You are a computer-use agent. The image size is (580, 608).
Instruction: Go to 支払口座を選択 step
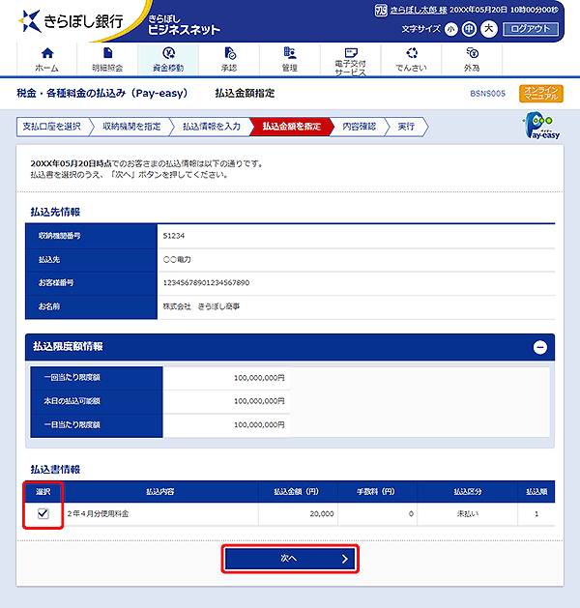[51, 127]
